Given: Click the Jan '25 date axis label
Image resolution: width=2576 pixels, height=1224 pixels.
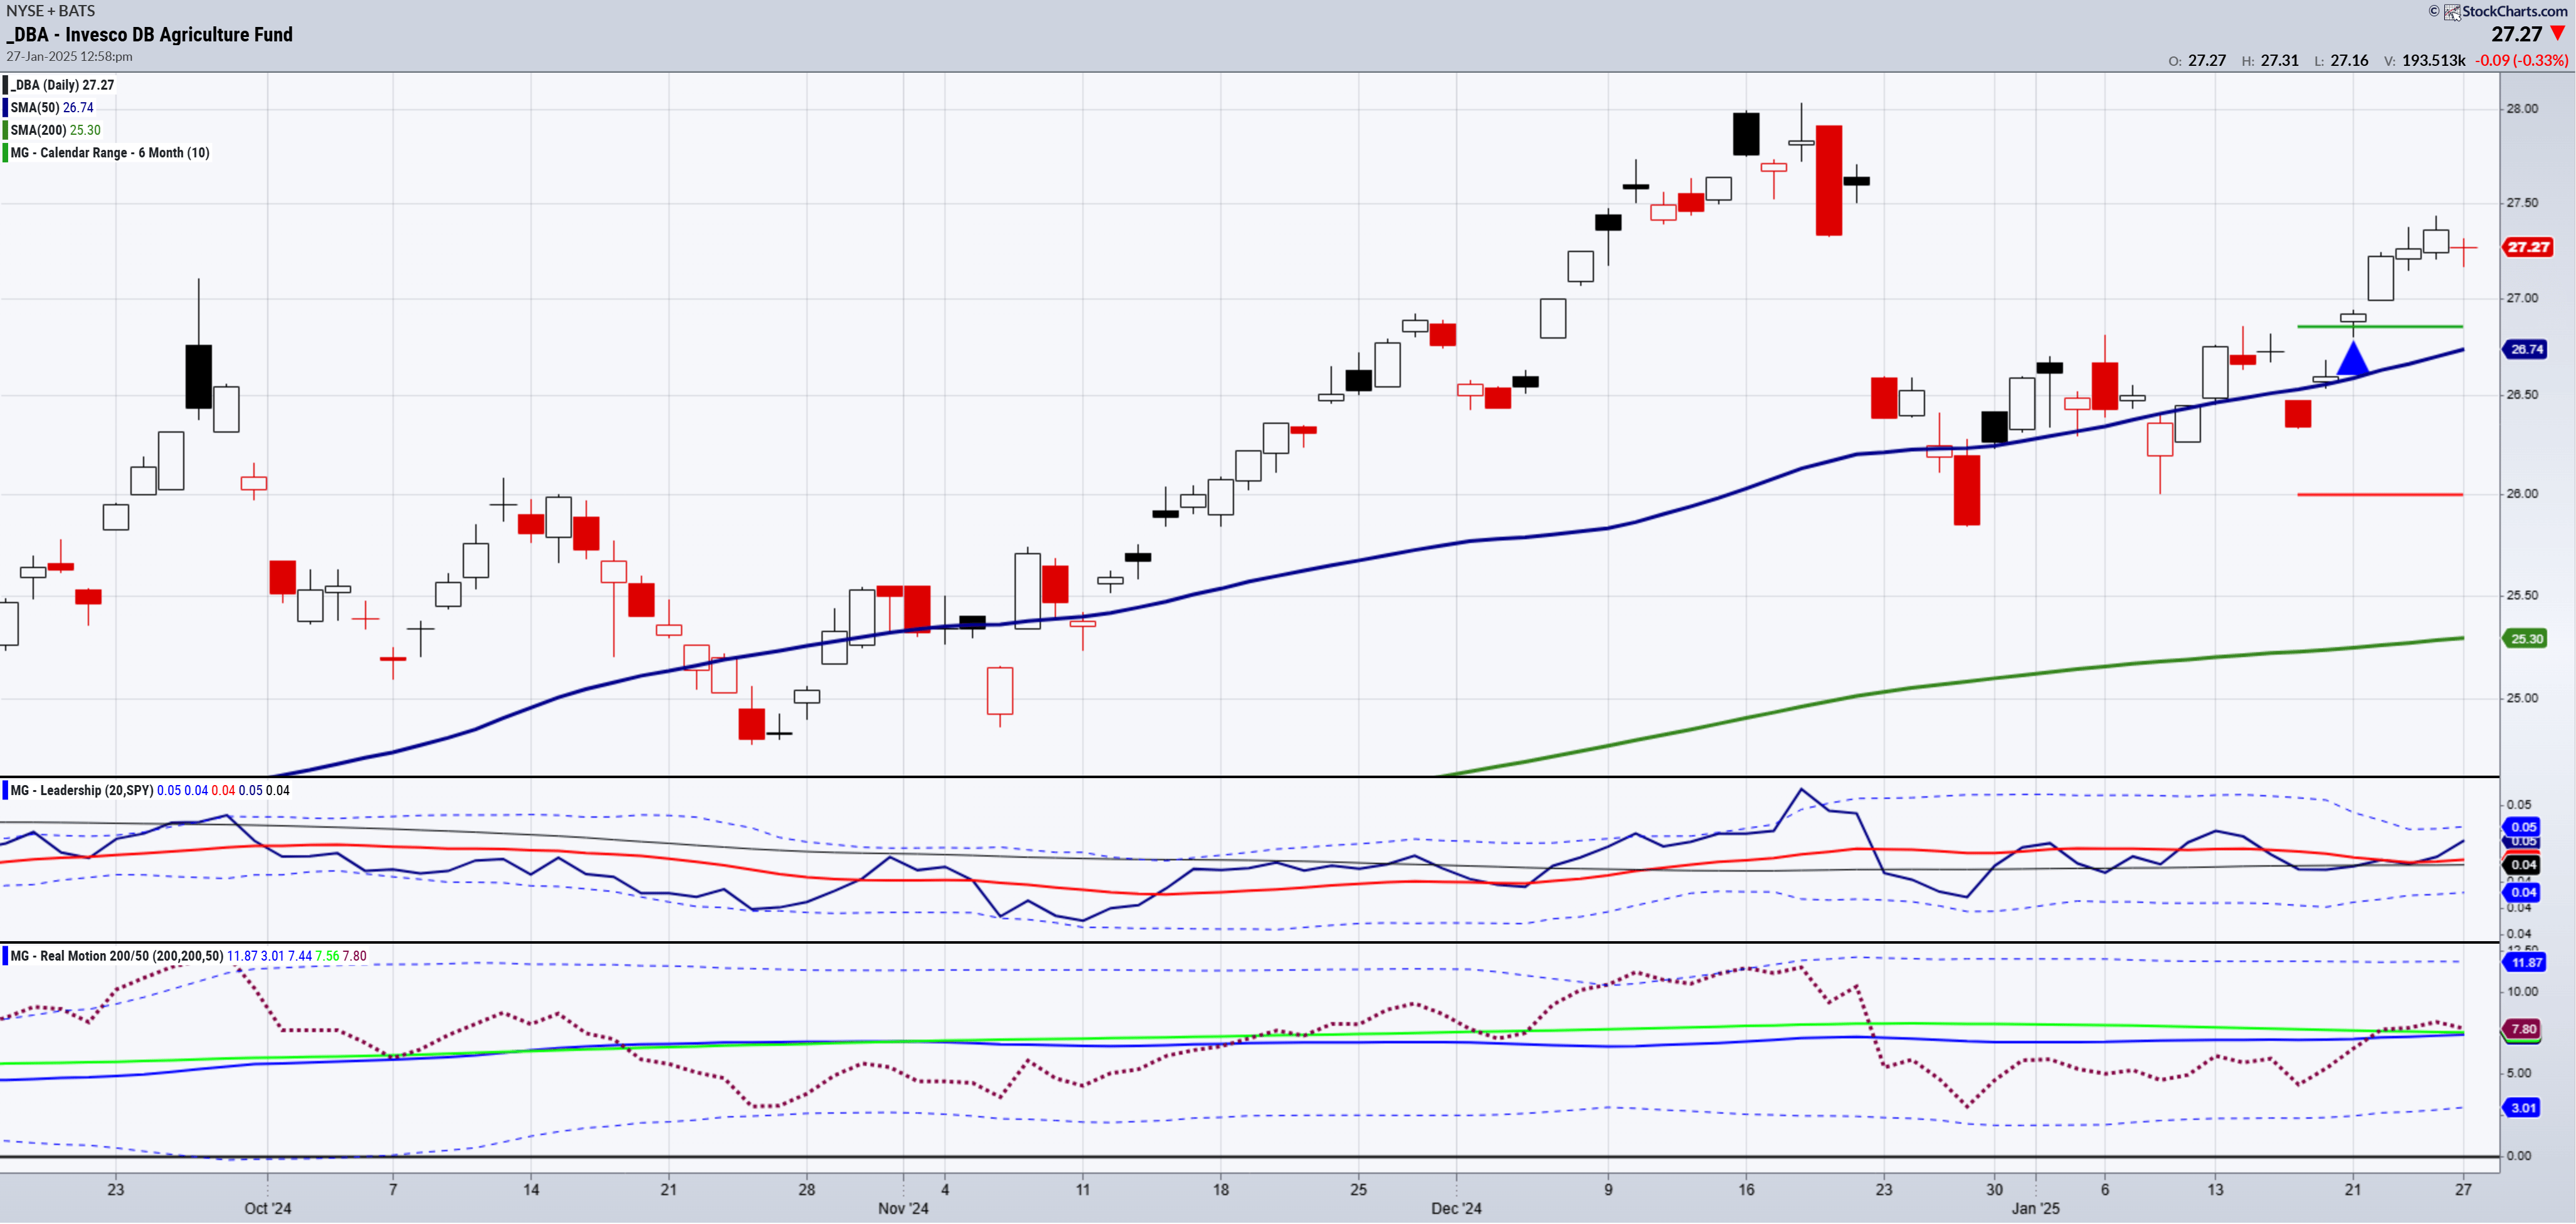Looking at the screenshot, I should coord(2035,1208).
